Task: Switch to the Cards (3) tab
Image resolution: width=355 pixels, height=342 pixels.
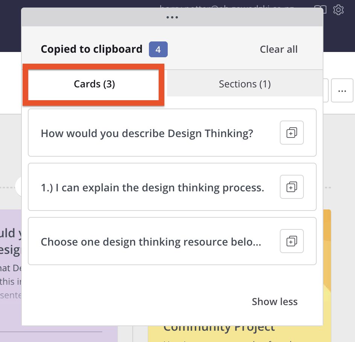Action: 94,84
